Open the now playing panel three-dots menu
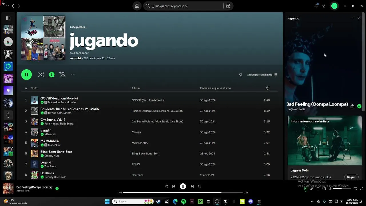Viewport: 366px width, 206px height. pyautogui.click(x=352, y=18)
